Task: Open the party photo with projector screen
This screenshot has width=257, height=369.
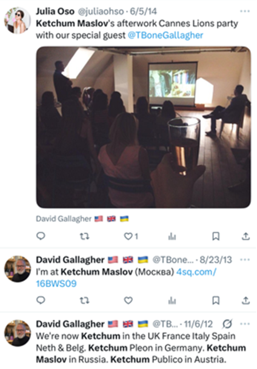Action: coord(144,127)
